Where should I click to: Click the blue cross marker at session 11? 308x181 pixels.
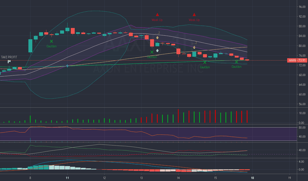67,66
